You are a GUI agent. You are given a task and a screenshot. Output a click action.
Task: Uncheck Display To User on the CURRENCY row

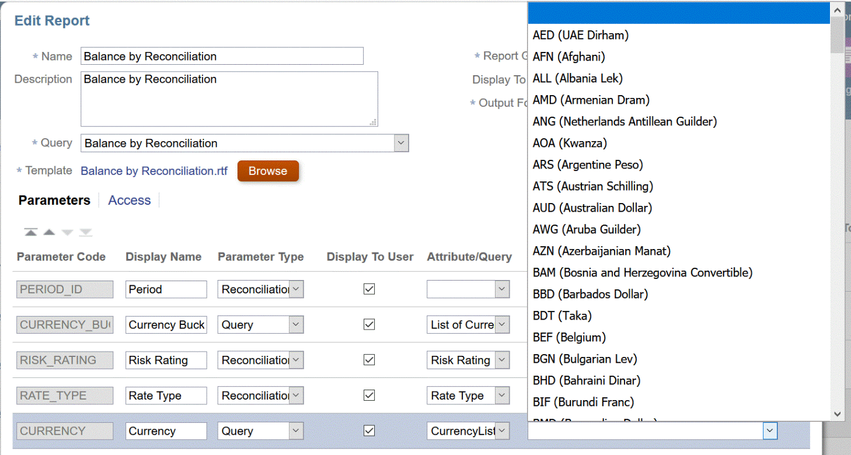(369, 430)
